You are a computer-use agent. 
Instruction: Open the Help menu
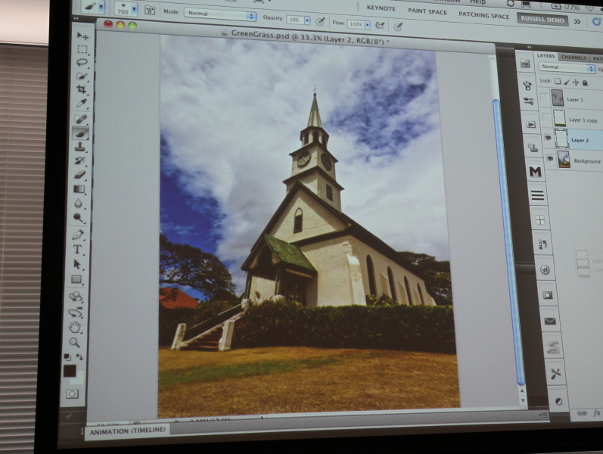pyautogui.click(x=478, y=2)
